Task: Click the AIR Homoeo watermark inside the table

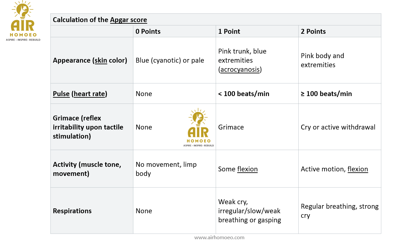Action: tap(199, 128)
